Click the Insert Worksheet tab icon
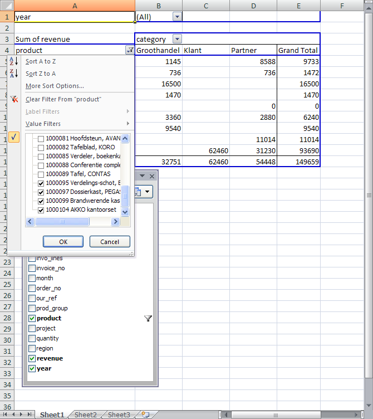 tap(145, 415)
